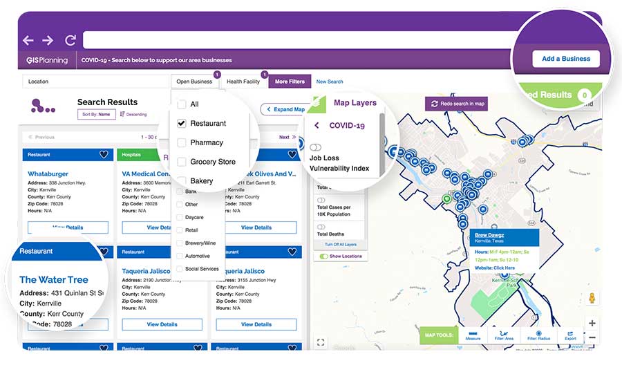The width and height of the screenshot is (622, 365).
Task: Go to Next results page
Action: point(288,137)
